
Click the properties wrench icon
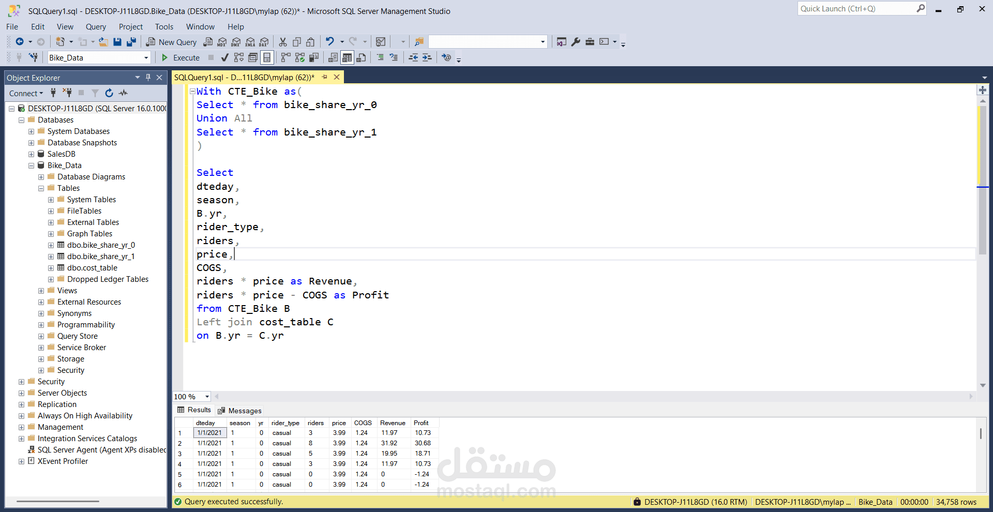click(576, 42)
